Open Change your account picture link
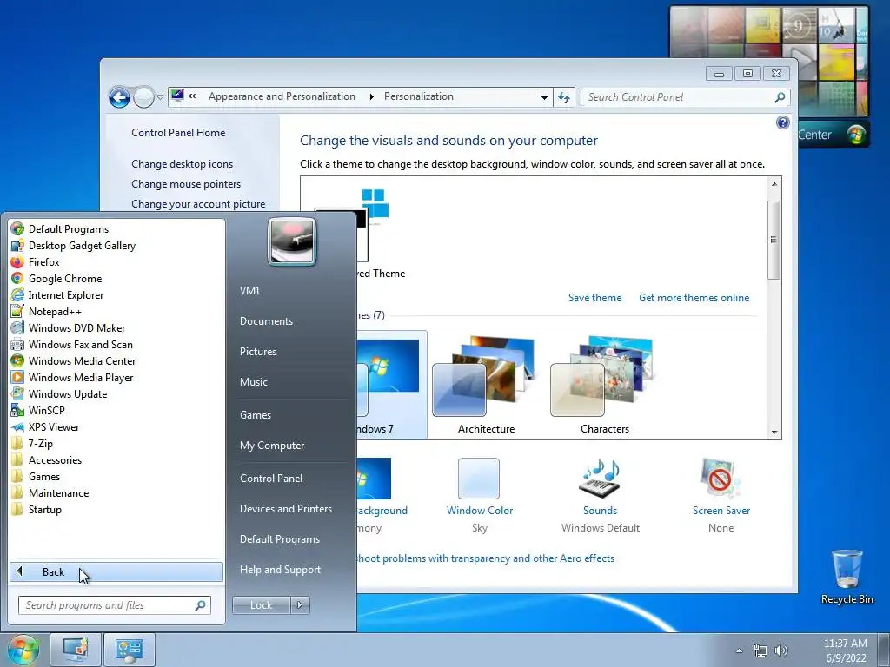The height and width of the screenshot is (667, 890). tap(198, 203)
